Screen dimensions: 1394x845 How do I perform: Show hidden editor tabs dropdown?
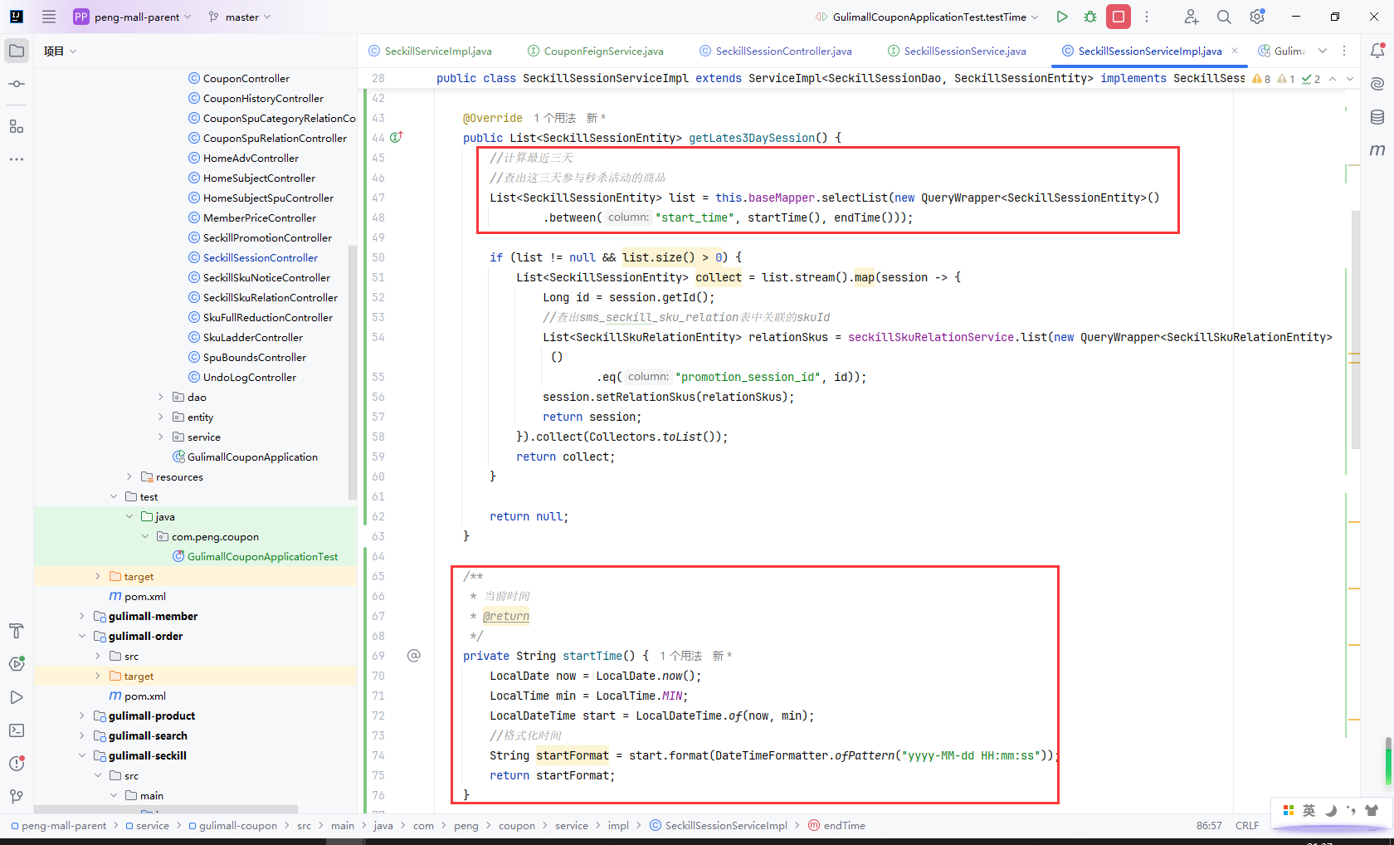click(1323, 51)
